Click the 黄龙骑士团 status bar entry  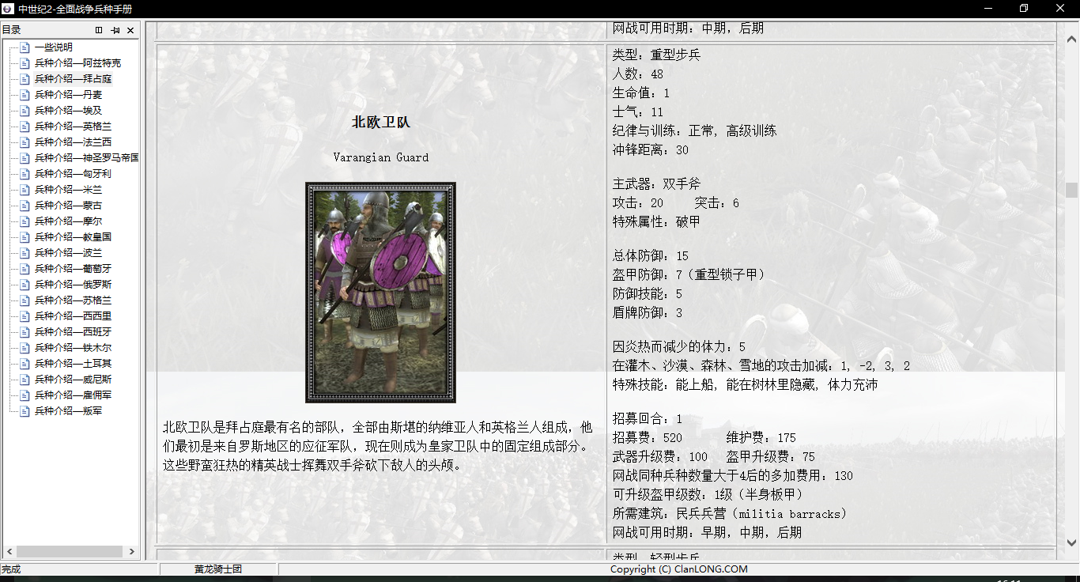pos(218,569)
